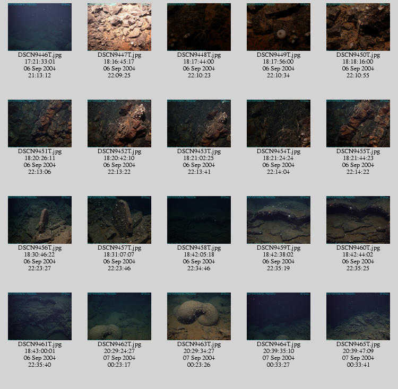This screenshot has height=389, width=398.
Task: Select thumbnail DSCN9461T.jpg
Action: click(x=40, y=316)
